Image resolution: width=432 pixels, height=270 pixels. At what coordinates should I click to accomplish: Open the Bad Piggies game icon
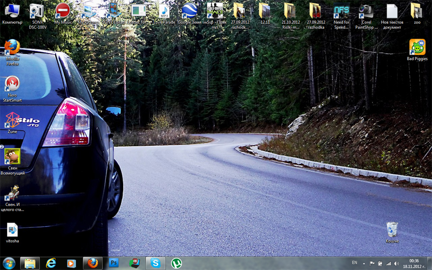(x=417, y=47)
